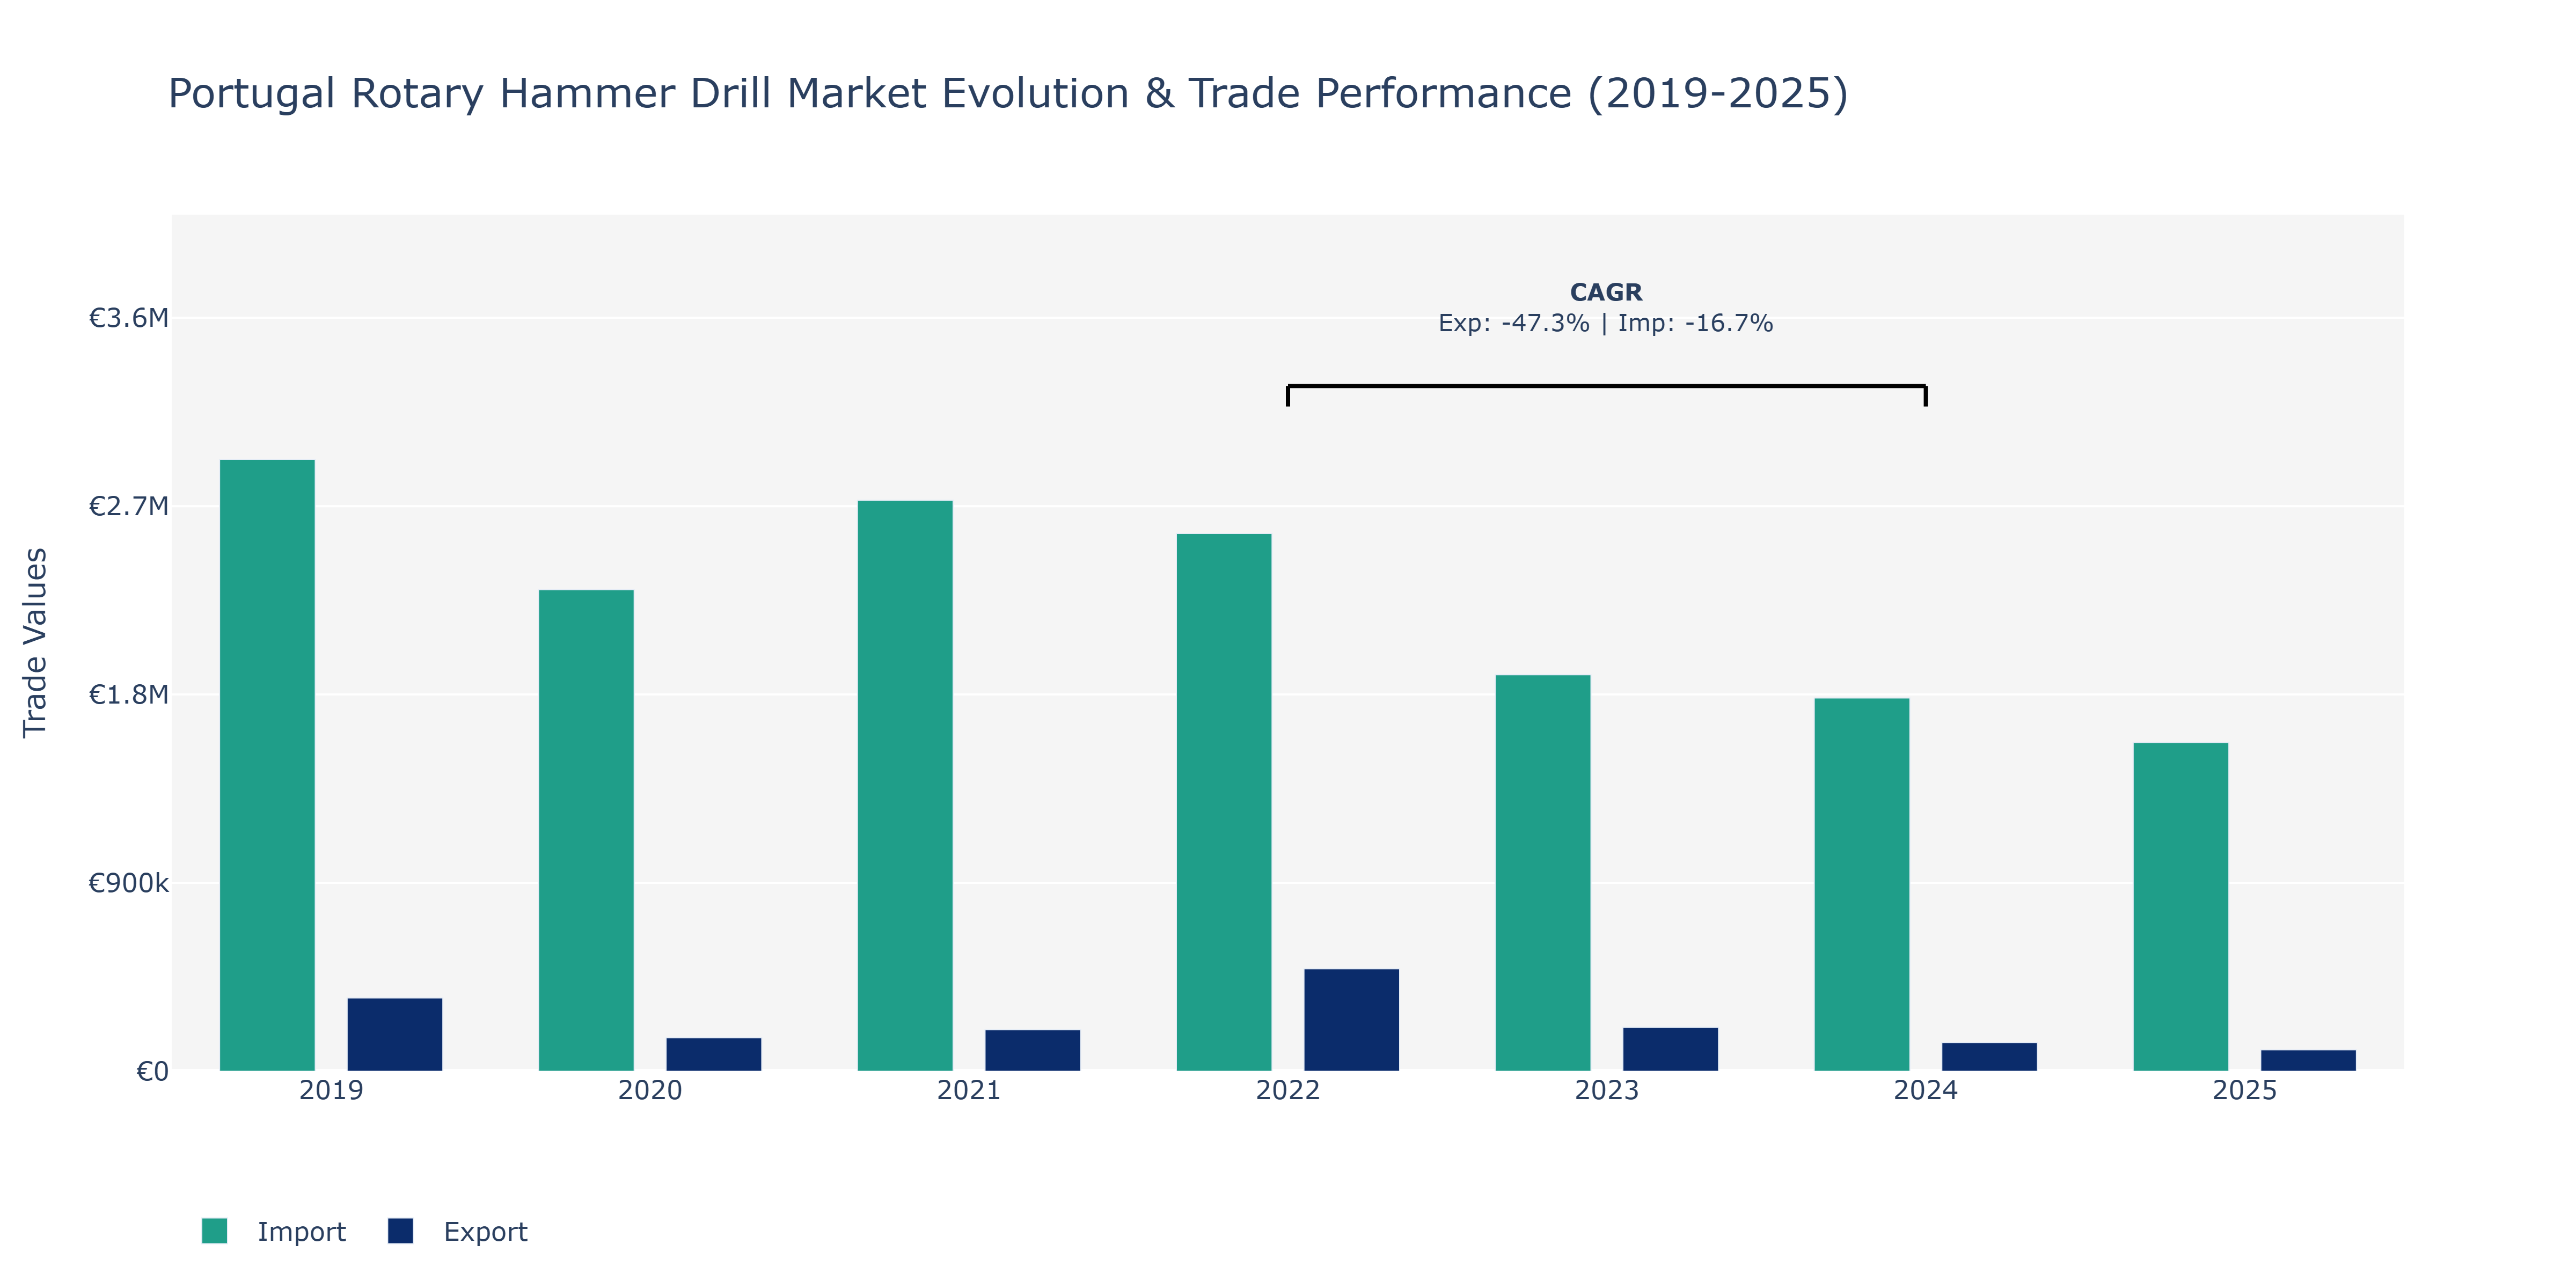The height and width of the screenshot is (1288, 2576).
Task: Click the 2024 Export bar
Action: click(1990, 1057)
